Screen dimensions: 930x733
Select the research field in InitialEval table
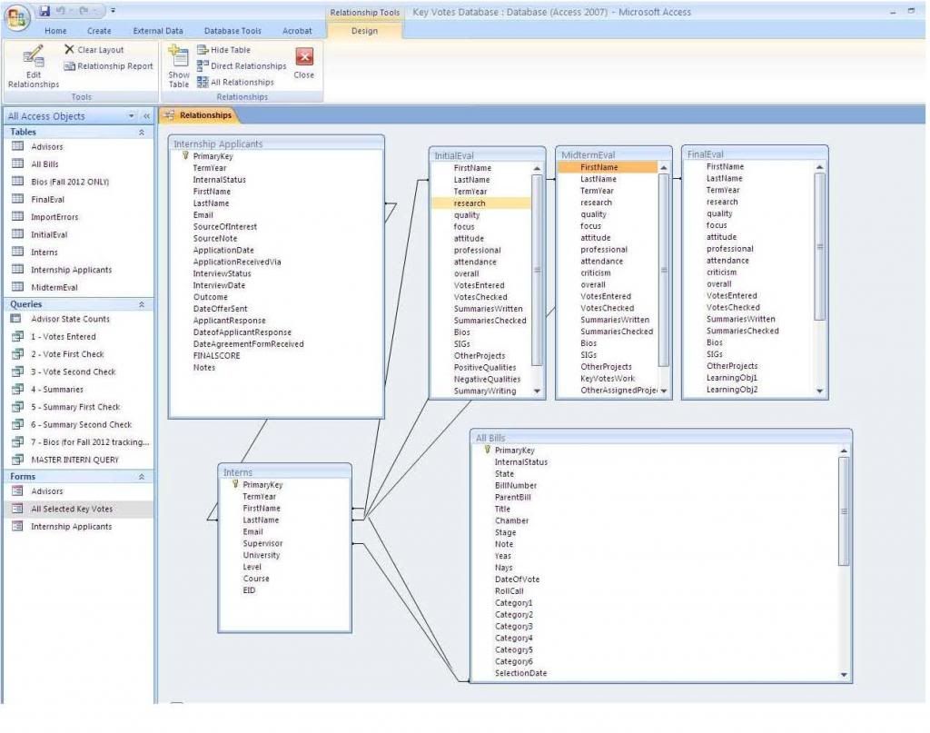click(470, 203)
